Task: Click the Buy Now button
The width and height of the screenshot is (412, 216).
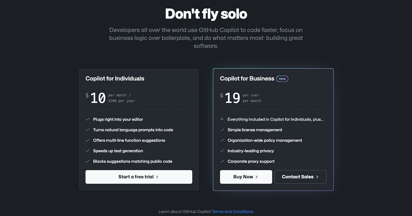Action: coord(246,177)
